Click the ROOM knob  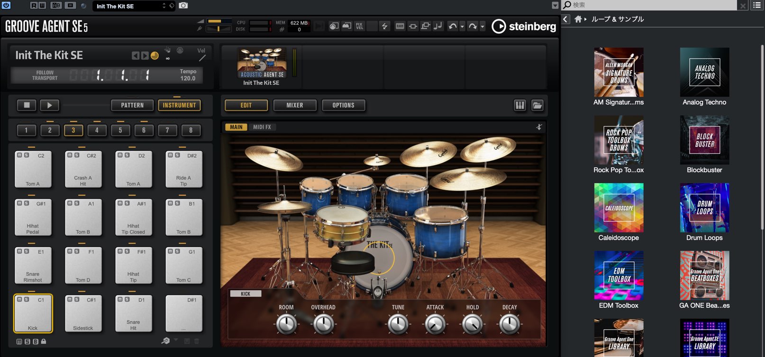tap(286, 324)
